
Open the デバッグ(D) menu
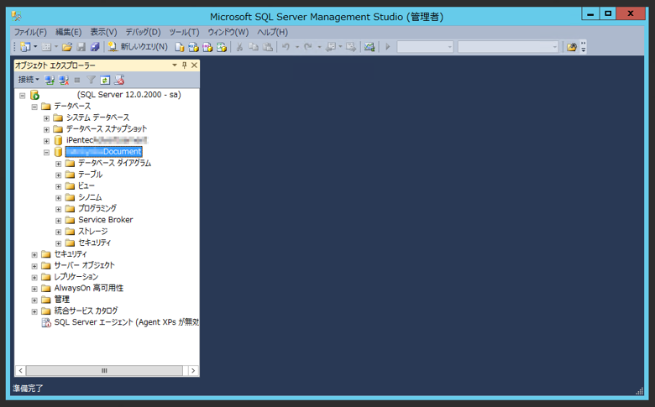click(144, 32)
